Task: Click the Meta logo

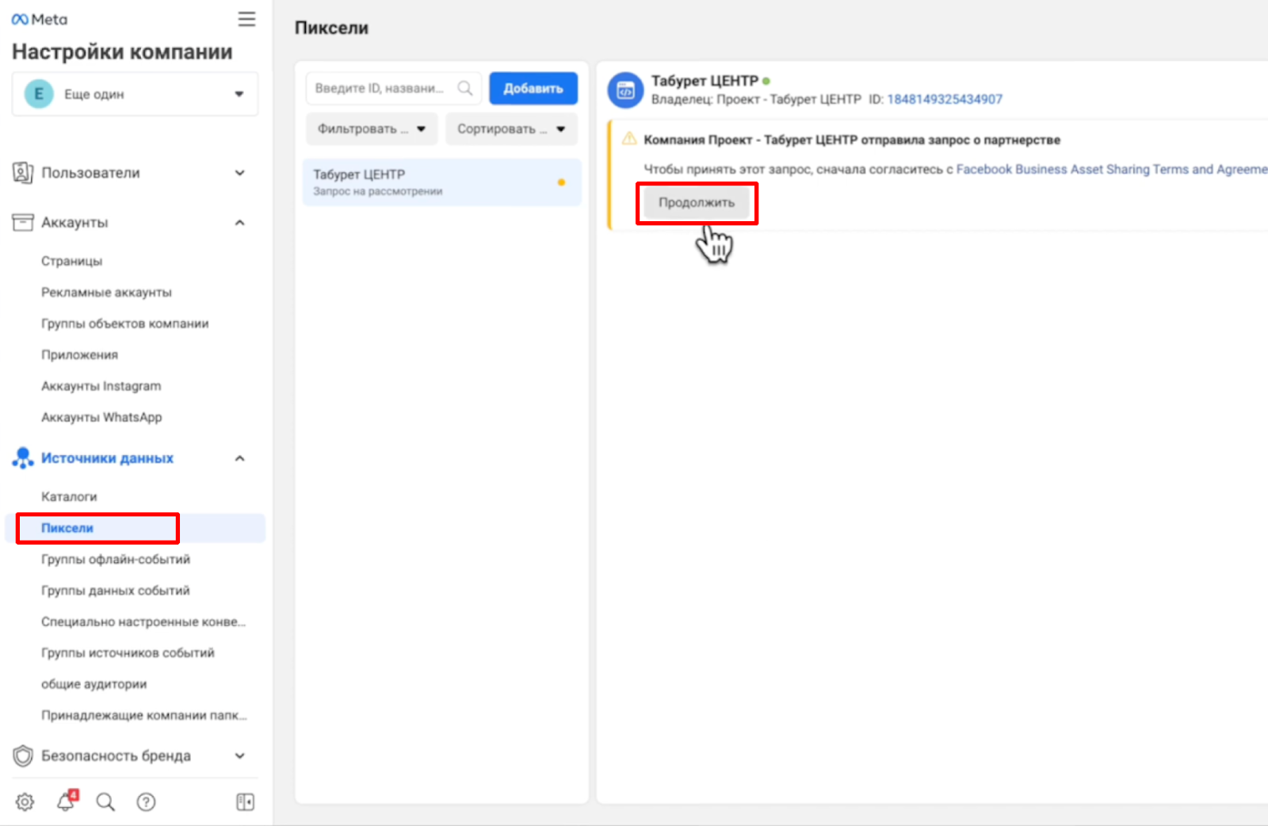Action: click(x=40, y=20)
